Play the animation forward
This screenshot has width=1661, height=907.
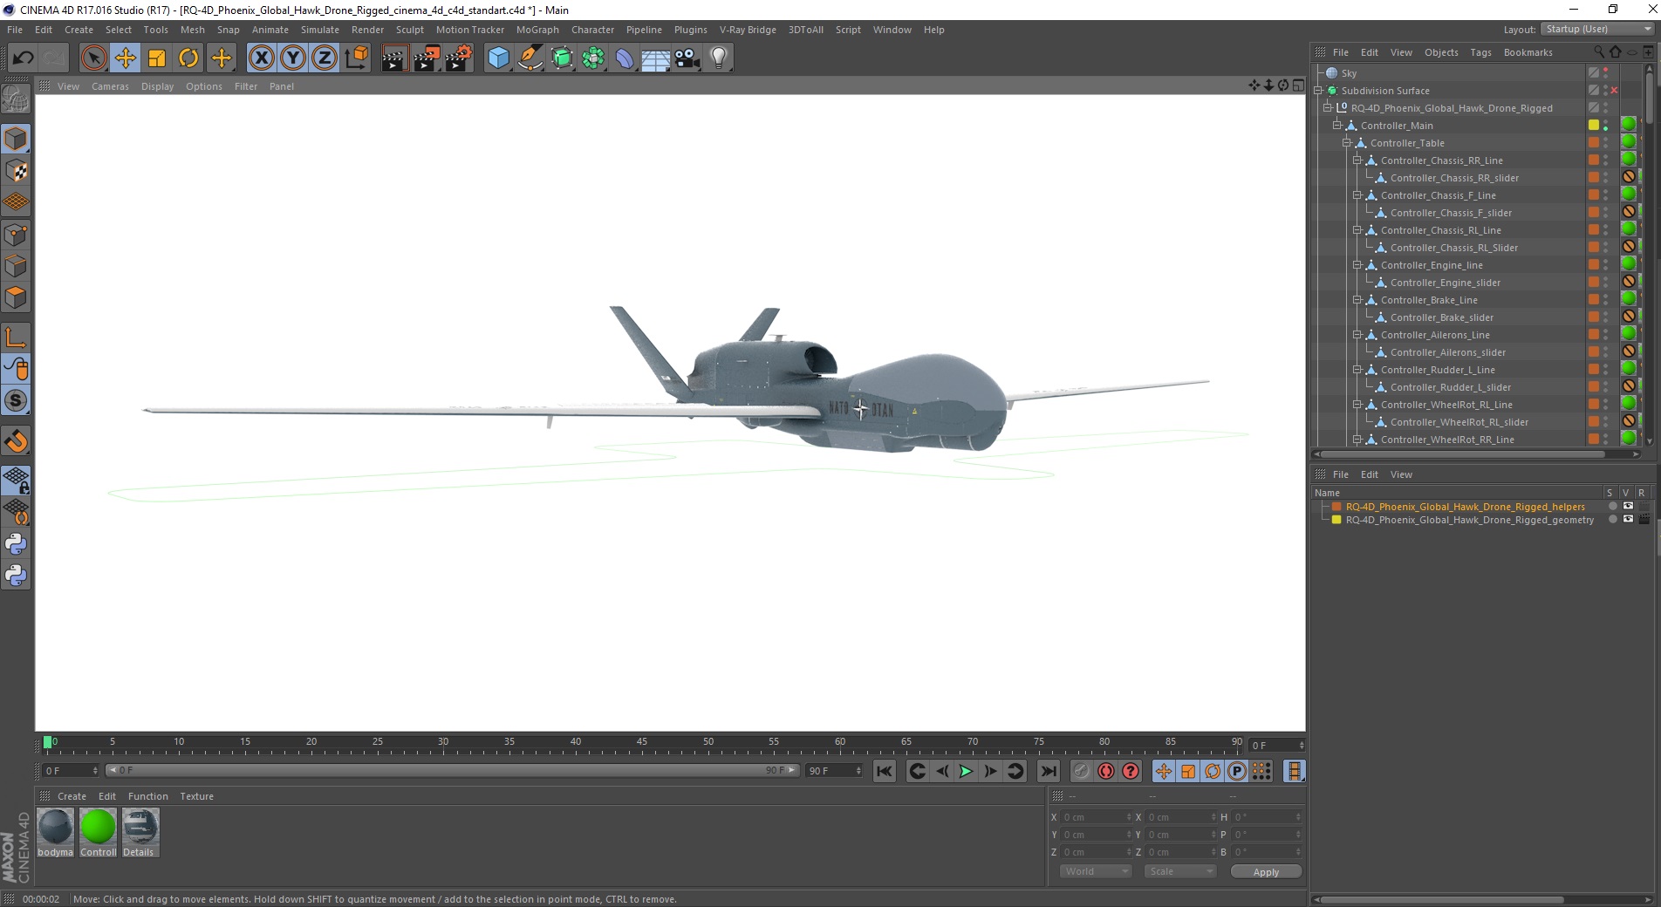tap(966, 771)
